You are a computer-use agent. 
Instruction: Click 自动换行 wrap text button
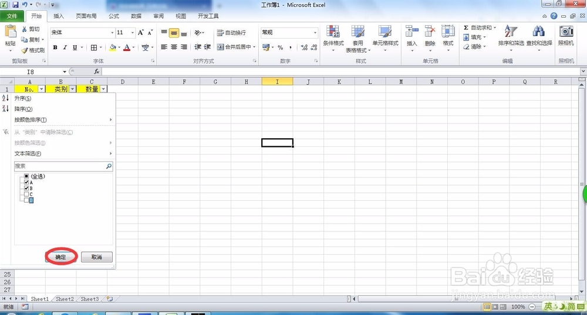231,33
